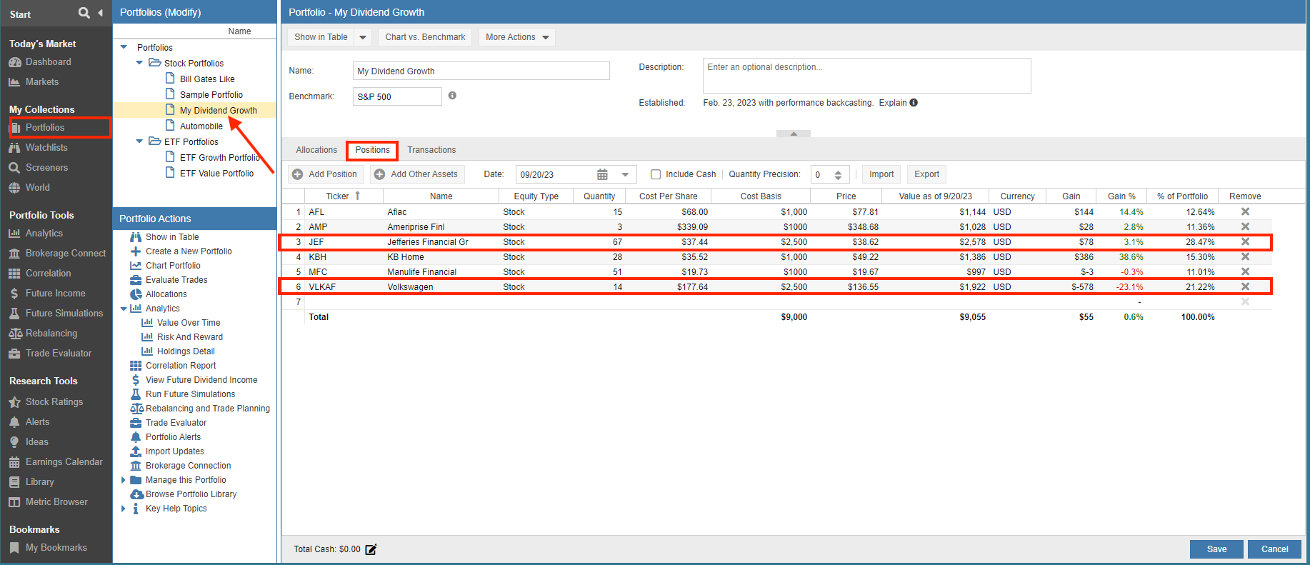
Task: Select the Automobile portfolio
Action: click(201, 126)
